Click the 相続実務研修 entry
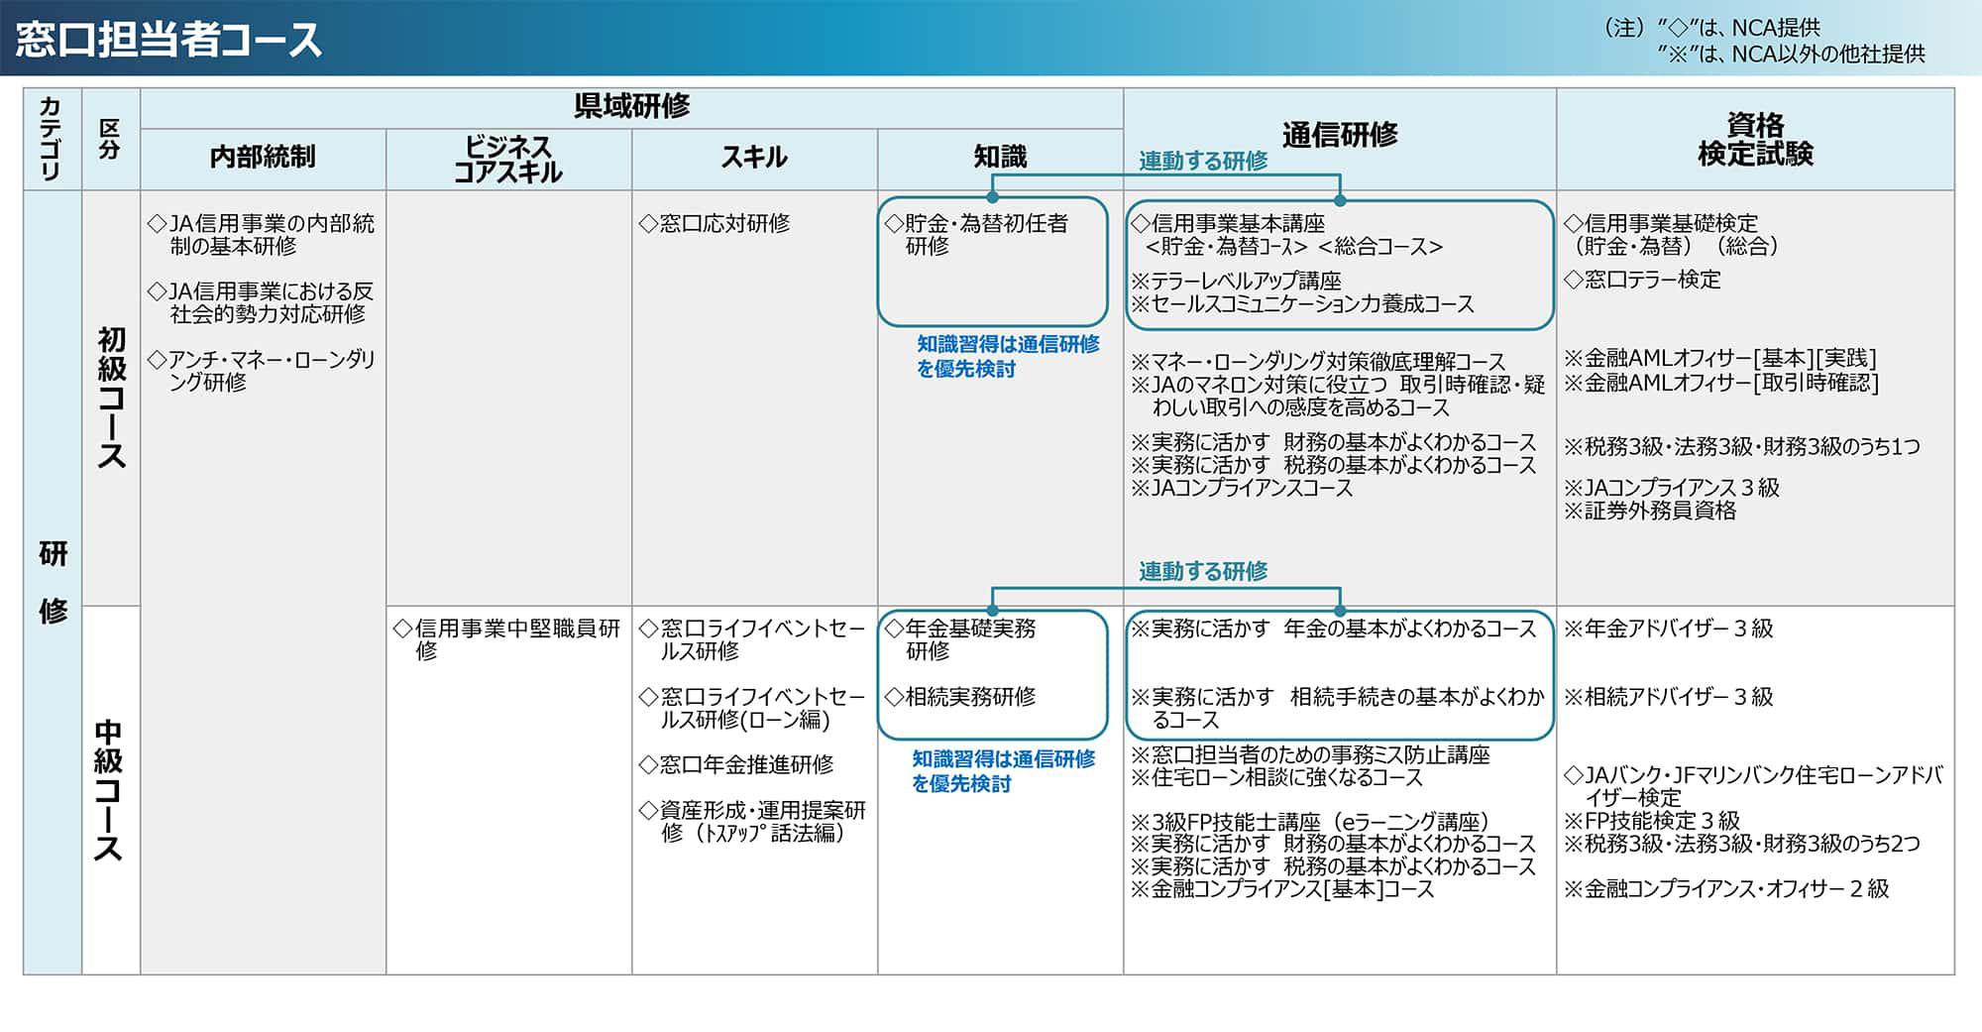The width and height of the screenshot is (1982, 1032). pyautogui.click(x=959, y=697)
